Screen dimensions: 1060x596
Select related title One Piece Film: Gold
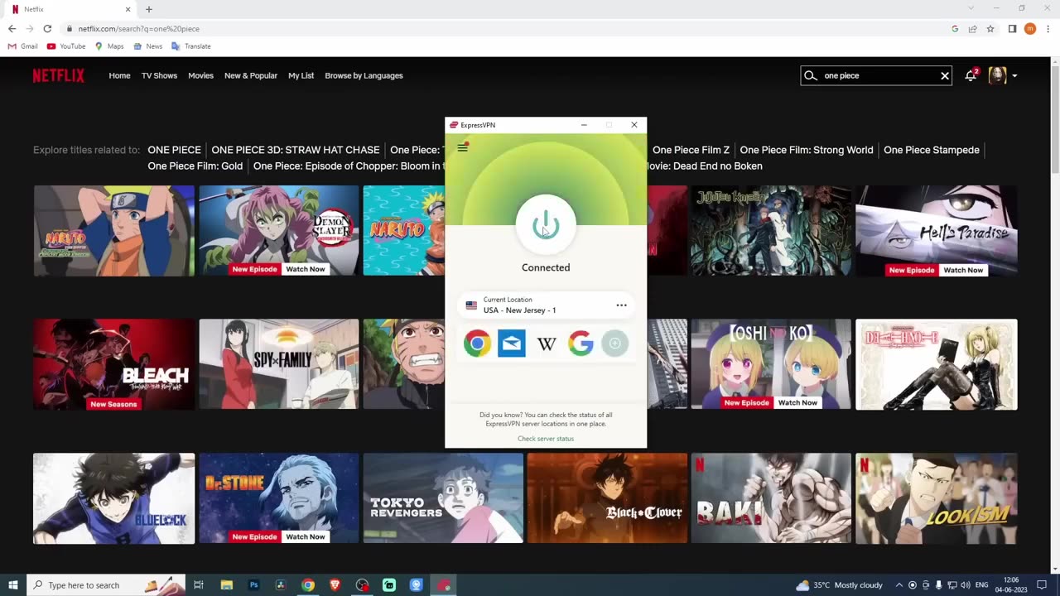tap(195, 166)
